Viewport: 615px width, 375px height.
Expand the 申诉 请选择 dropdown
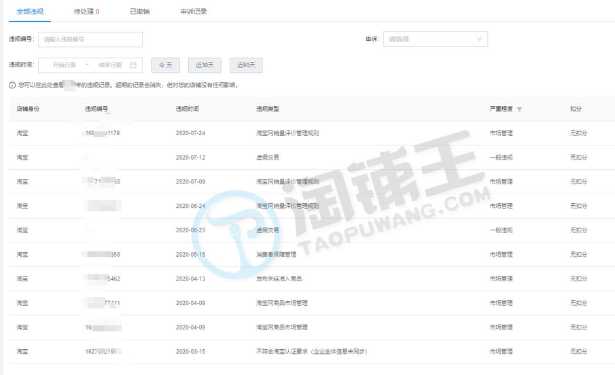[435, 39]
